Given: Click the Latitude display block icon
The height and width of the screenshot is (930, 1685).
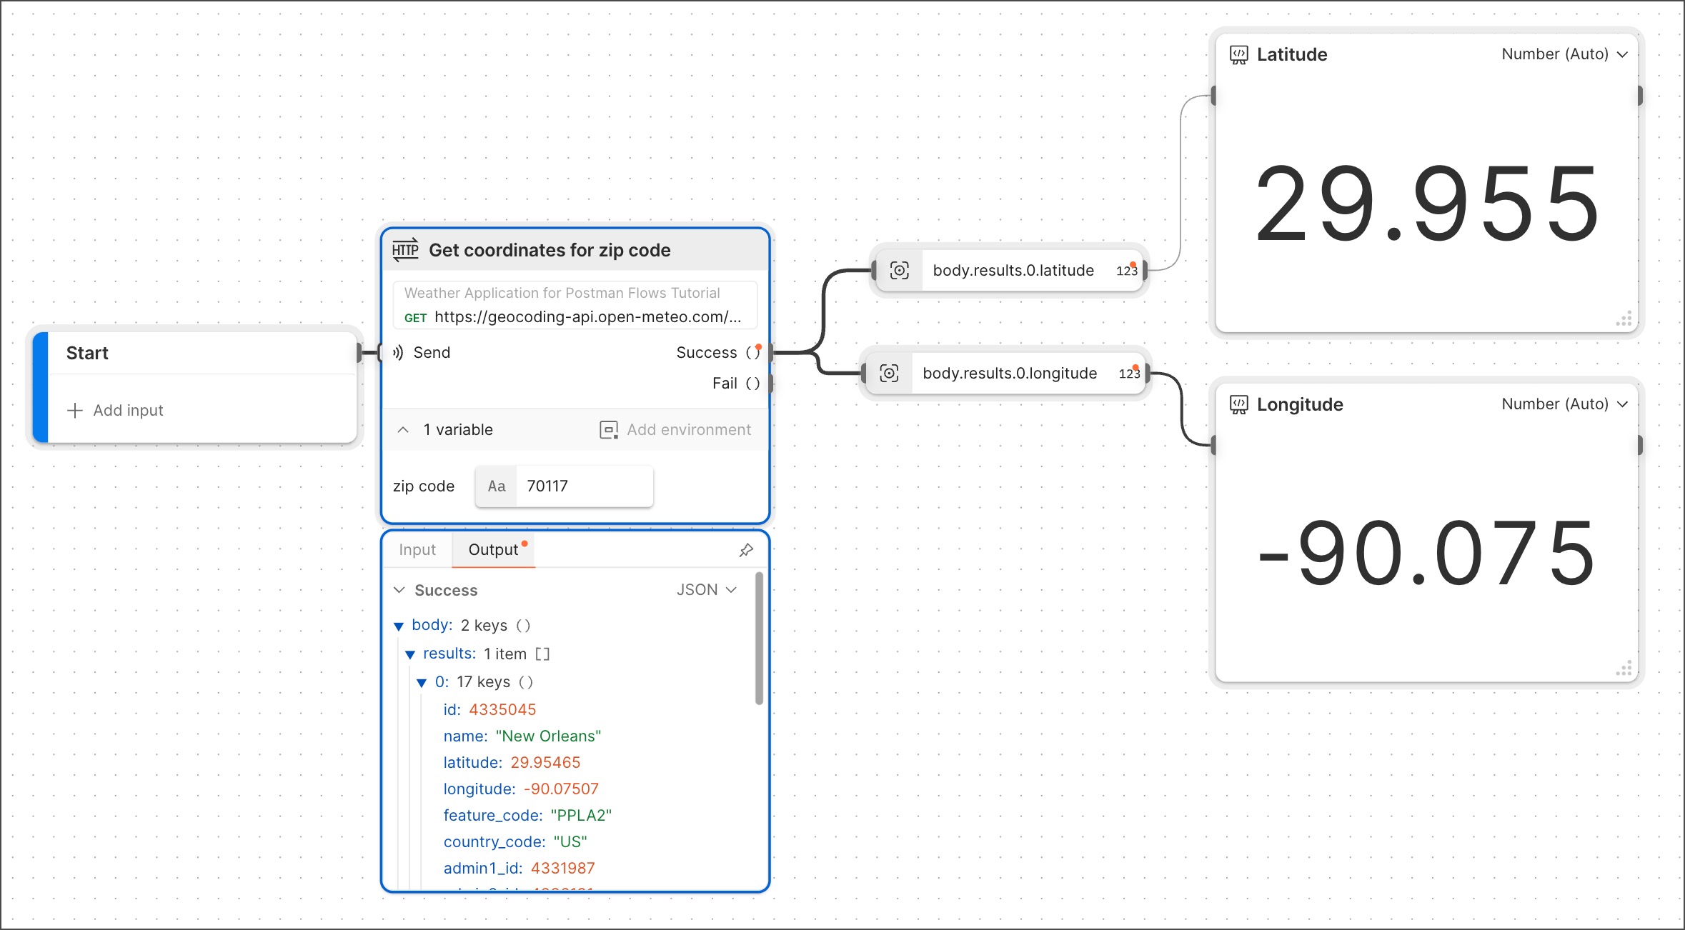Looking at the screenshot, I should pos(1238,54).
